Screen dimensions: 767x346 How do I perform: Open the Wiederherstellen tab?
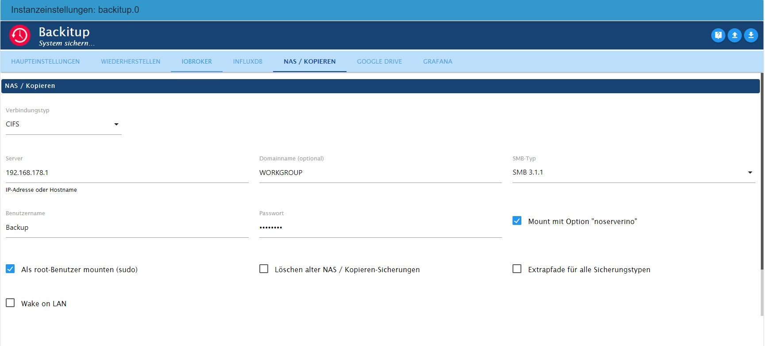[131, 61]
